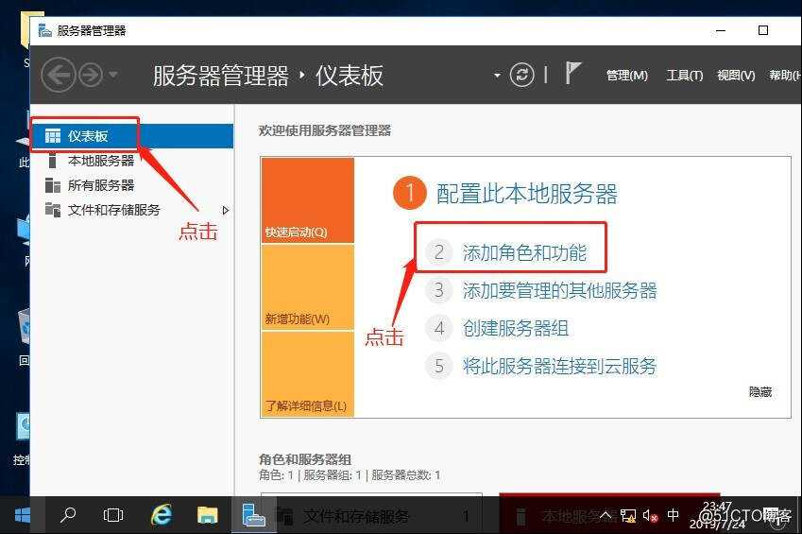Open the notifications flag
The width and height of the screenshot is (802, 534).
pos(572,73)
